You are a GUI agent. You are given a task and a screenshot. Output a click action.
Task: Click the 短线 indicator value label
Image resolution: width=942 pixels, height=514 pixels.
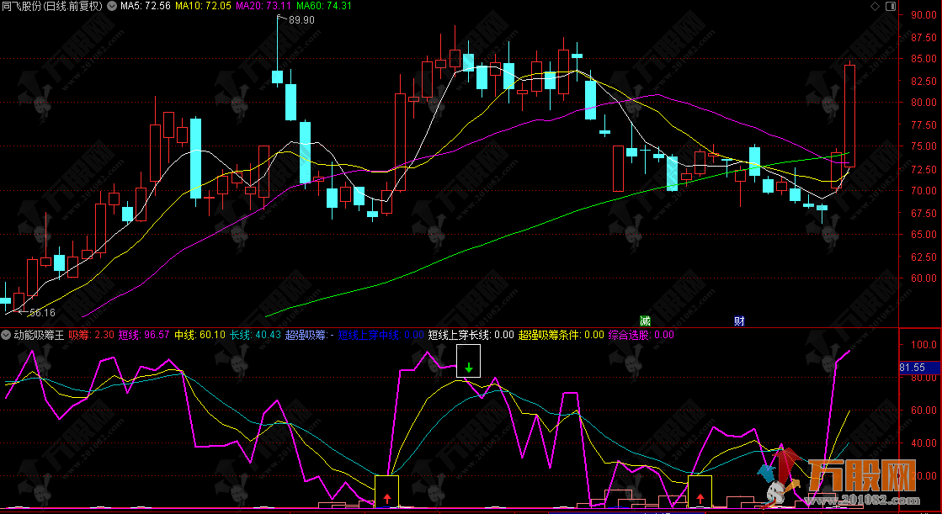pos(143,335)
